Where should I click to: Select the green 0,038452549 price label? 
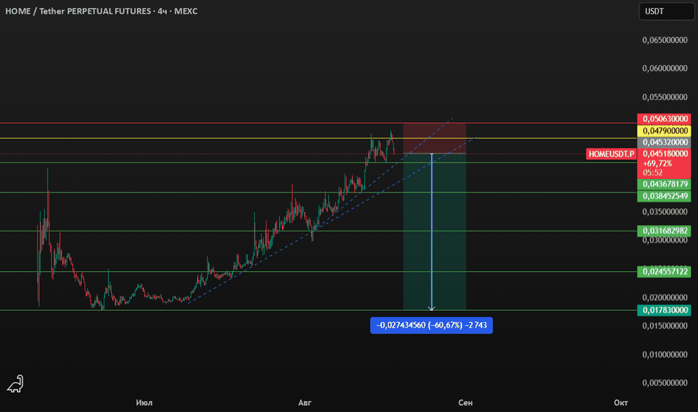click(664, 196)
